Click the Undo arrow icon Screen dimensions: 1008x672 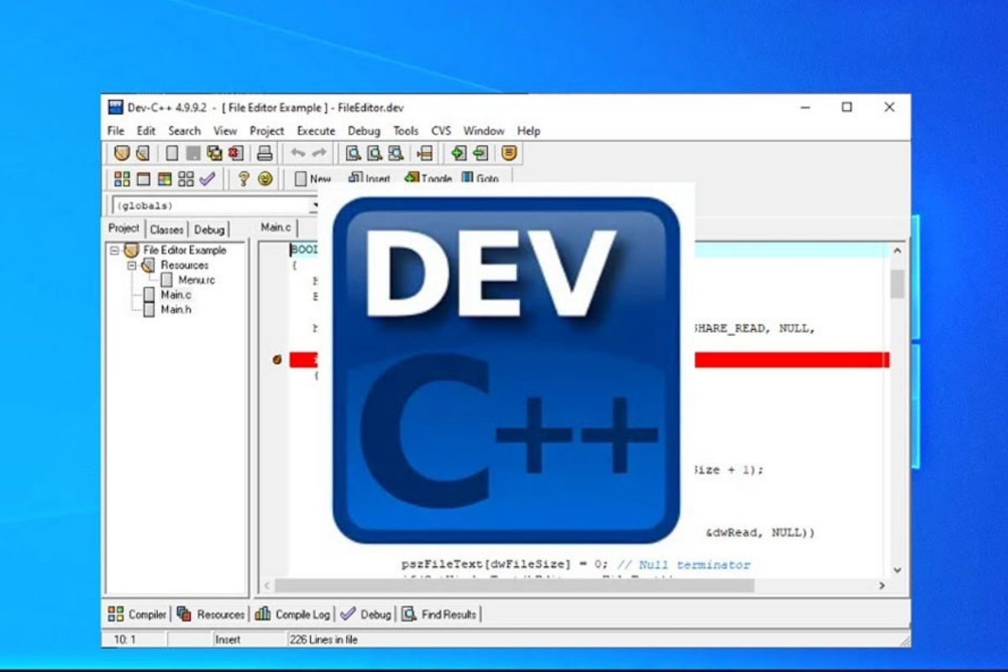297,153
